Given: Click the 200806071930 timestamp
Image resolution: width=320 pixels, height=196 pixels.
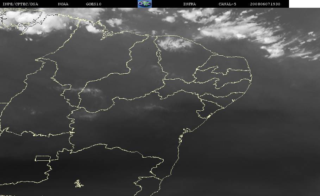Looking at the screenshot, I should coord(265,4).
